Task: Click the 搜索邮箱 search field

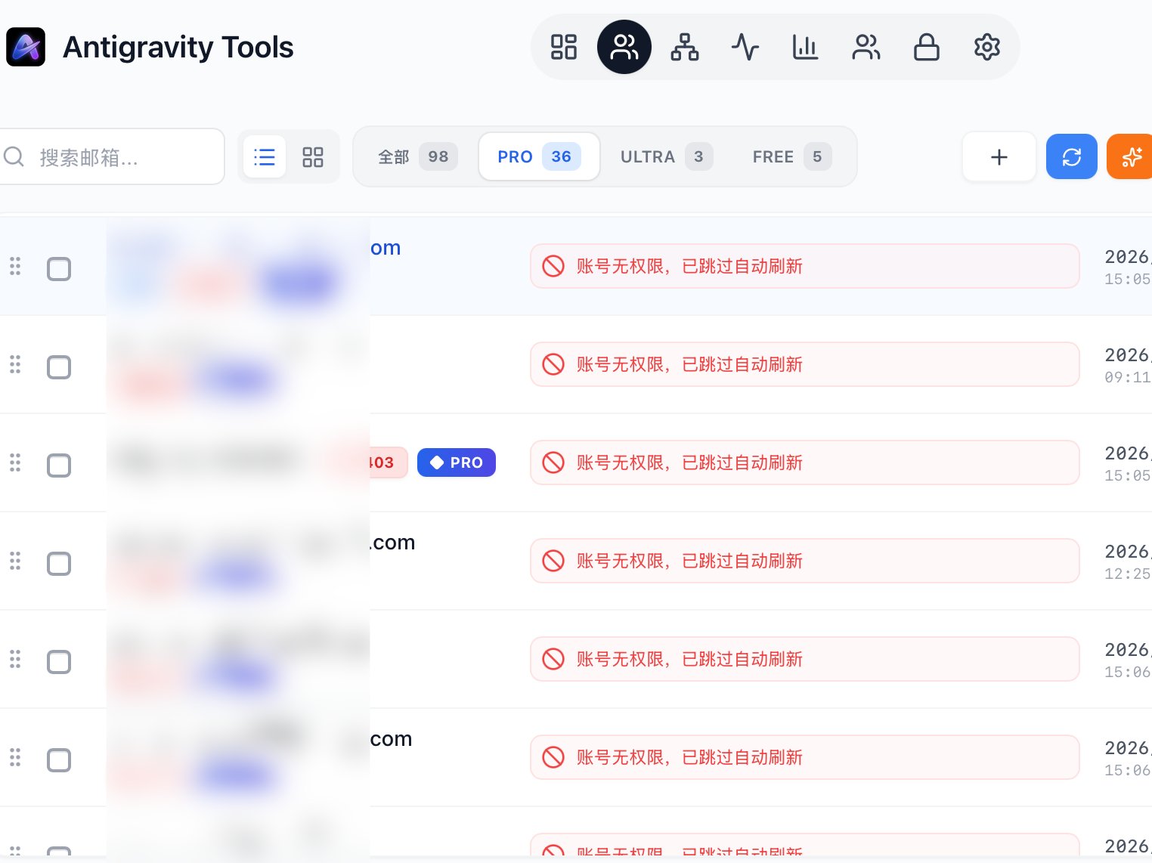Action: (121, 156)
